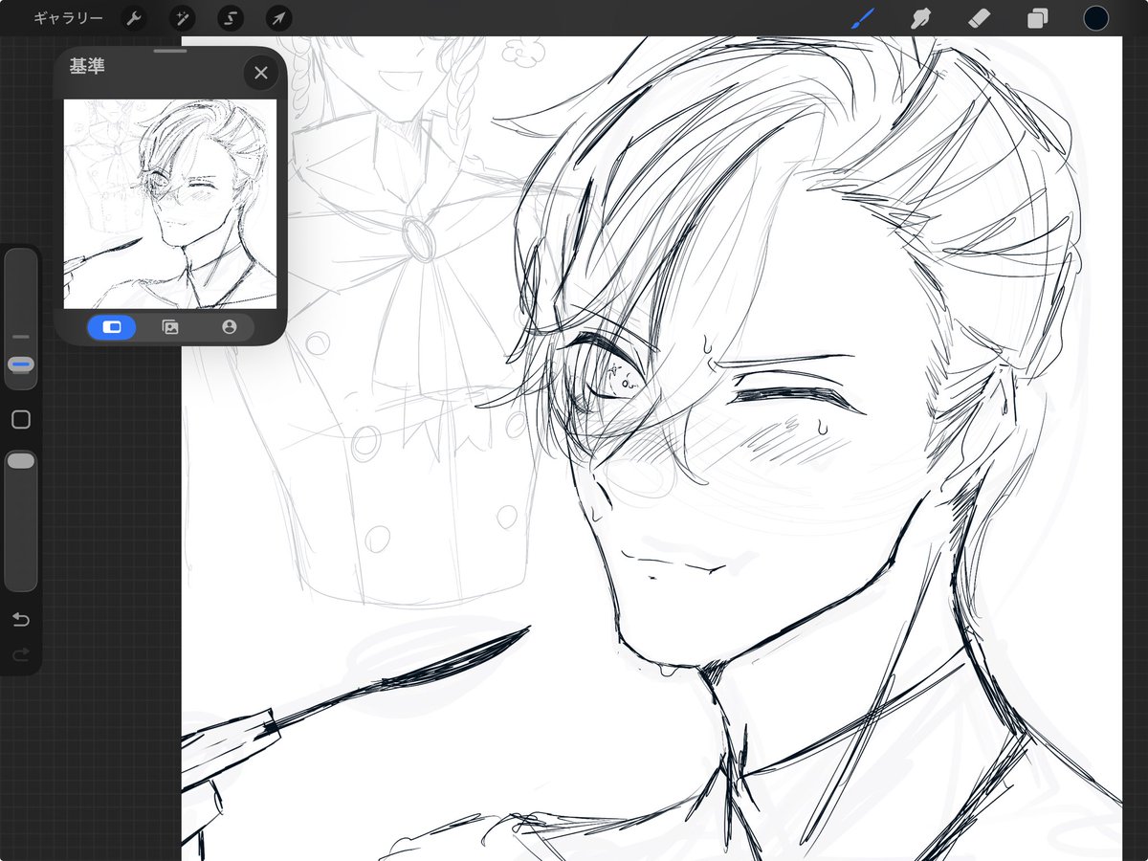
Task: Undo the last stroke
Action: (x=21, y=620)
